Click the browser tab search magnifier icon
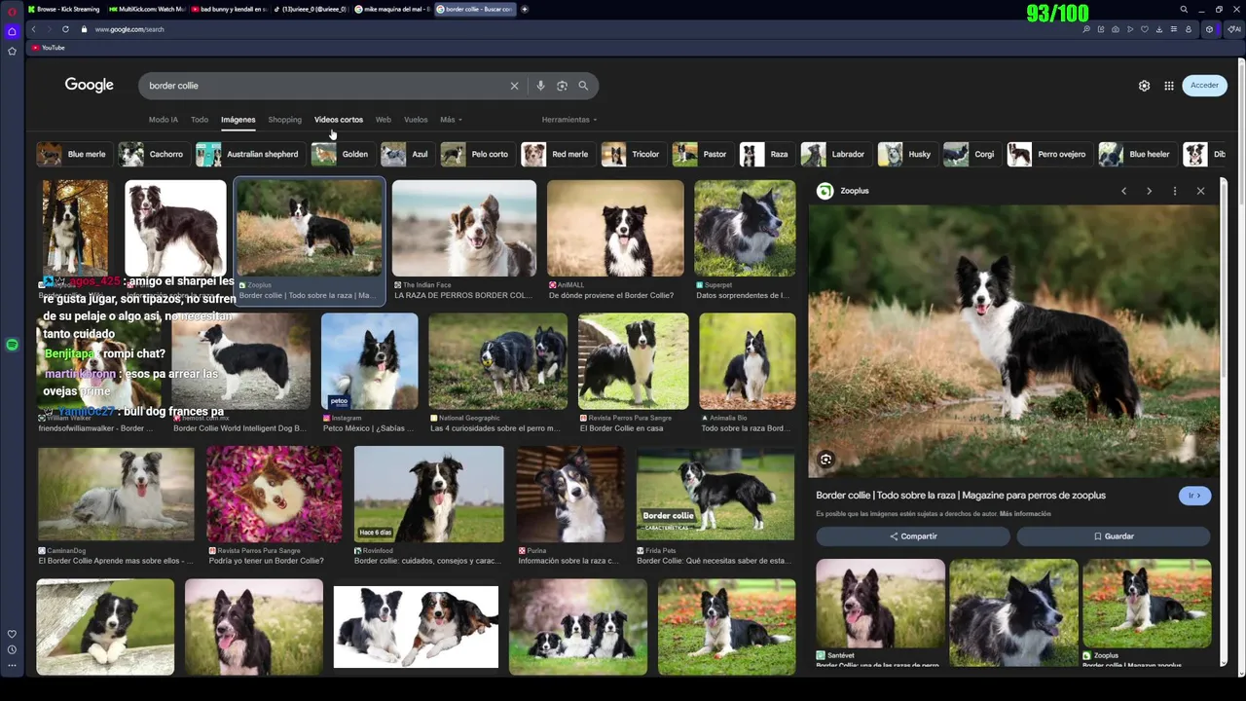Image resolution: width=1246 pixels, height=701 pixels. coord(1184,10)
